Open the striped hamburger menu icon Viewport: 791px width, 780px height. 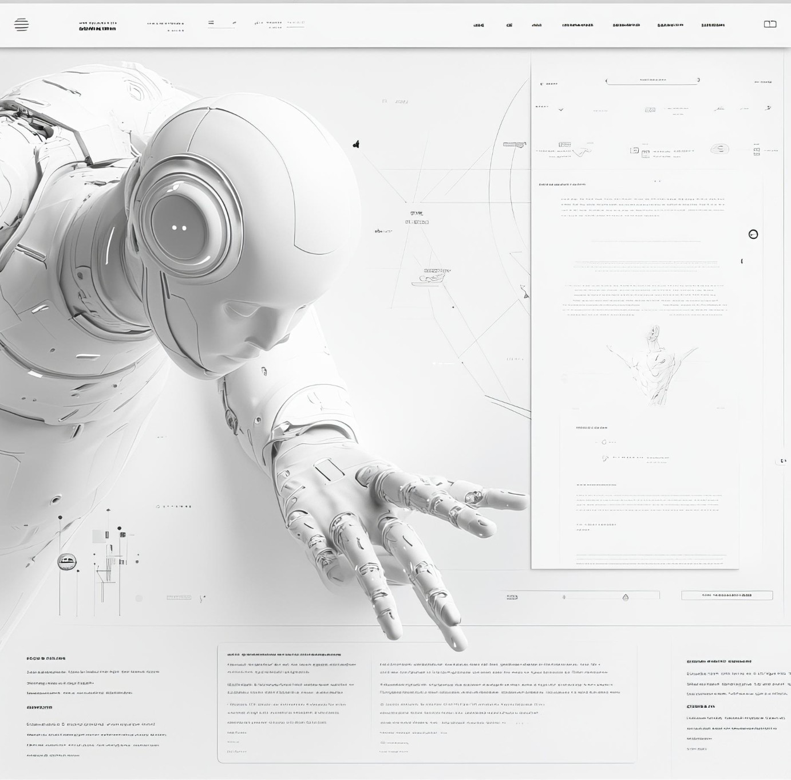[x=21, y=25]
